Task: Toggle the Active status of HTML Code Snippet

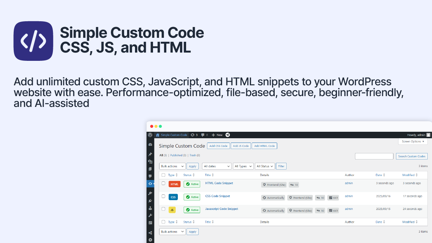Action: 192,184
